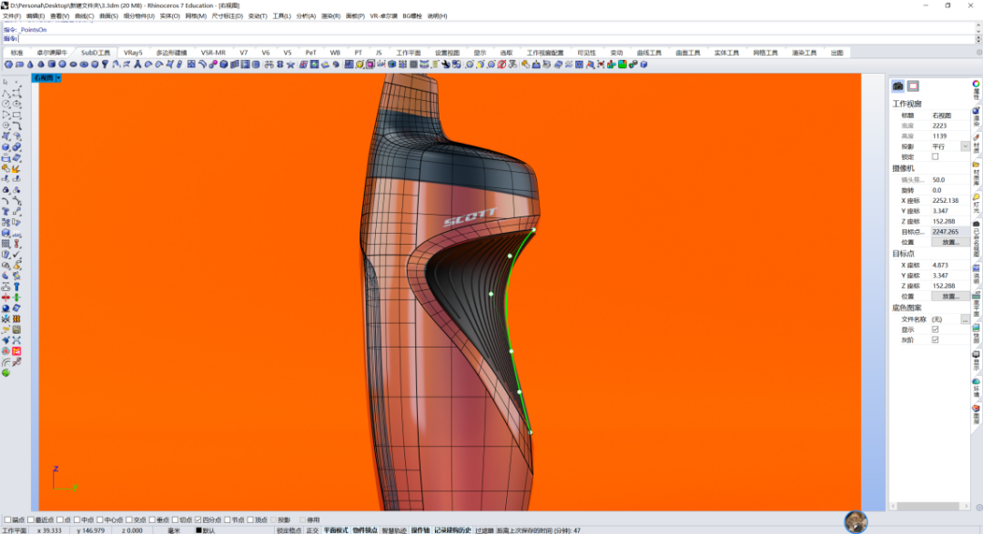Open the 右视图 viewport title dropdown arrow
The width and height of the screenshot is (983, 534).
[58, 77]
